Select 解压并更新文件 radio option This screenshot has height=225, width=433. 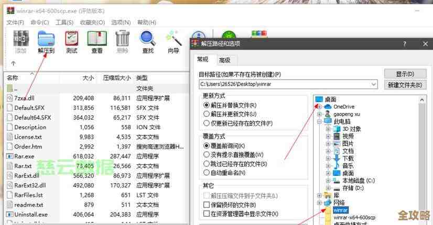[x=207, y=114]
